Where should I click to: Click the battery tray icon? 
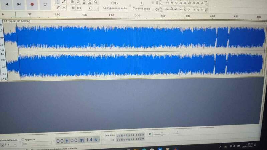(x=239, y=146)
